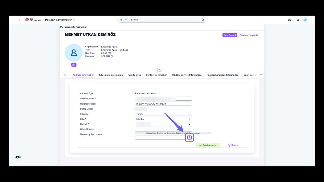Click the Enterprise Apps Team Lead title
Screen dimensions: 324x182
(115, 50)
